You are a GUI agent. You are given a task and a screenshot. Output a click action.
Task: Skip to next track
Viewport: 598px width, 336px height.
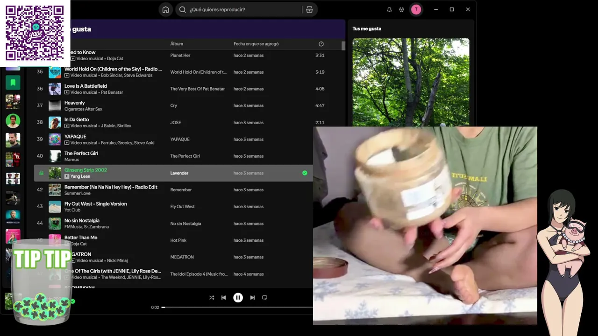[252, 298]
